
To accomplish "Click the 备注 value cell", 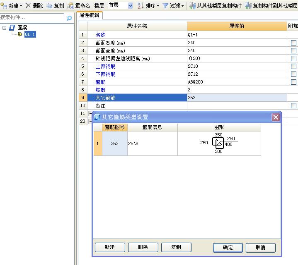I will 237,105.
